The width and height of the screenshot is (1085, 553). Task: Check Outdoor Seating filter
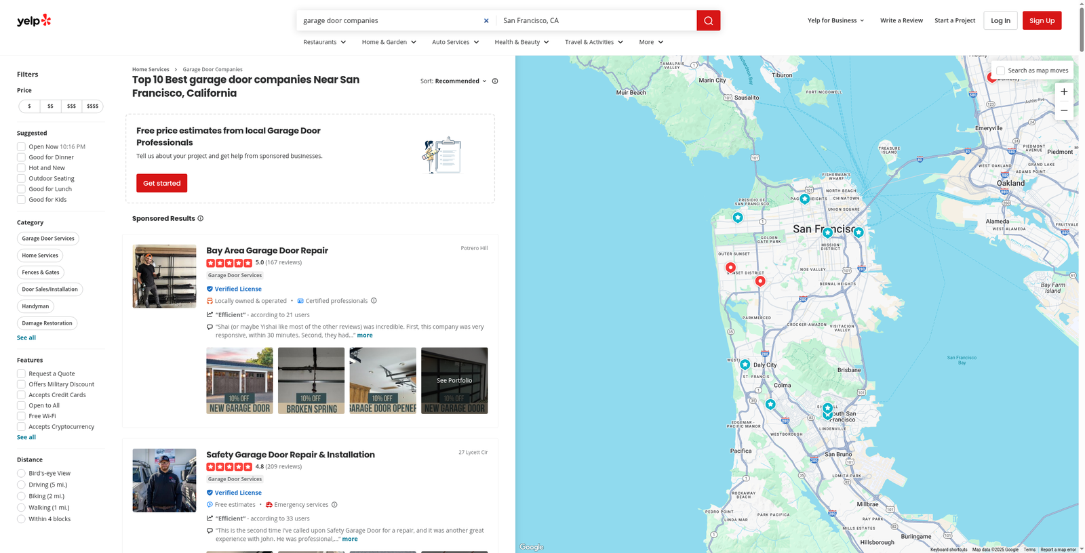[21, 178]
